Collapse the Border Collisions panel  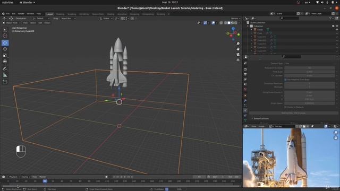252,118
